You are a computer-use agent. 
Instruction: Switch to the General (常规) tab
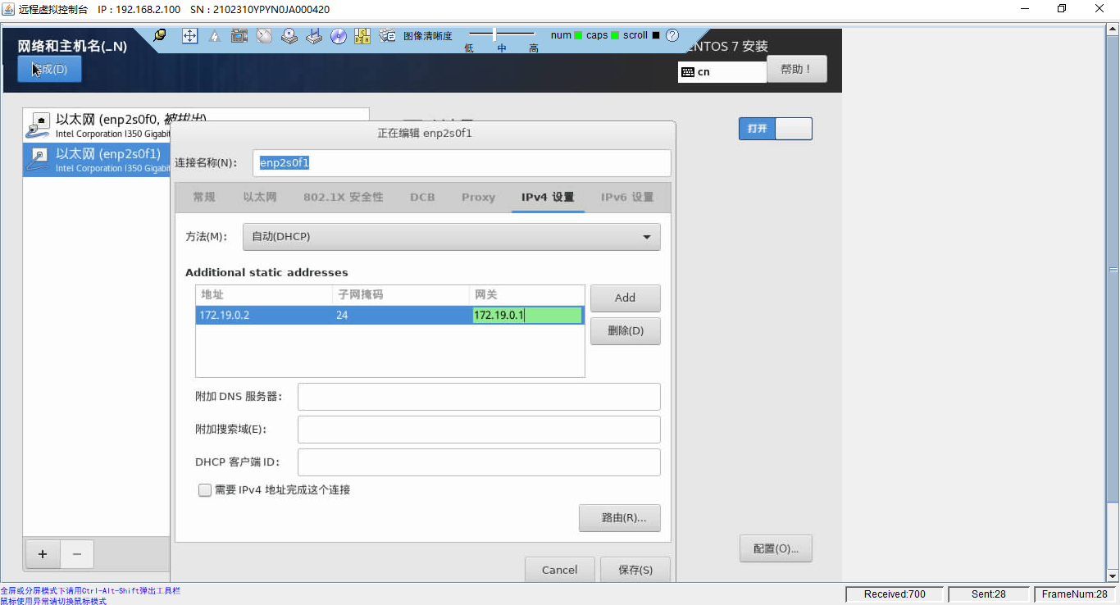tap(204, 197)
